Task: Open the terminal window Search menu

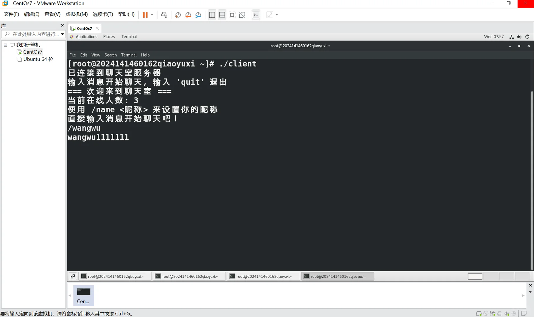Action: 111,55
